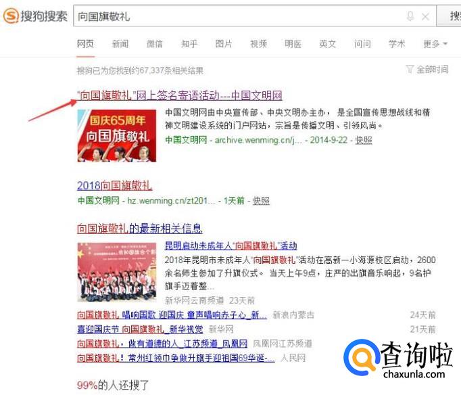Expand the 更多 dropdown
This screenshot has width=461, height=395.
click(x=435, y=44)
